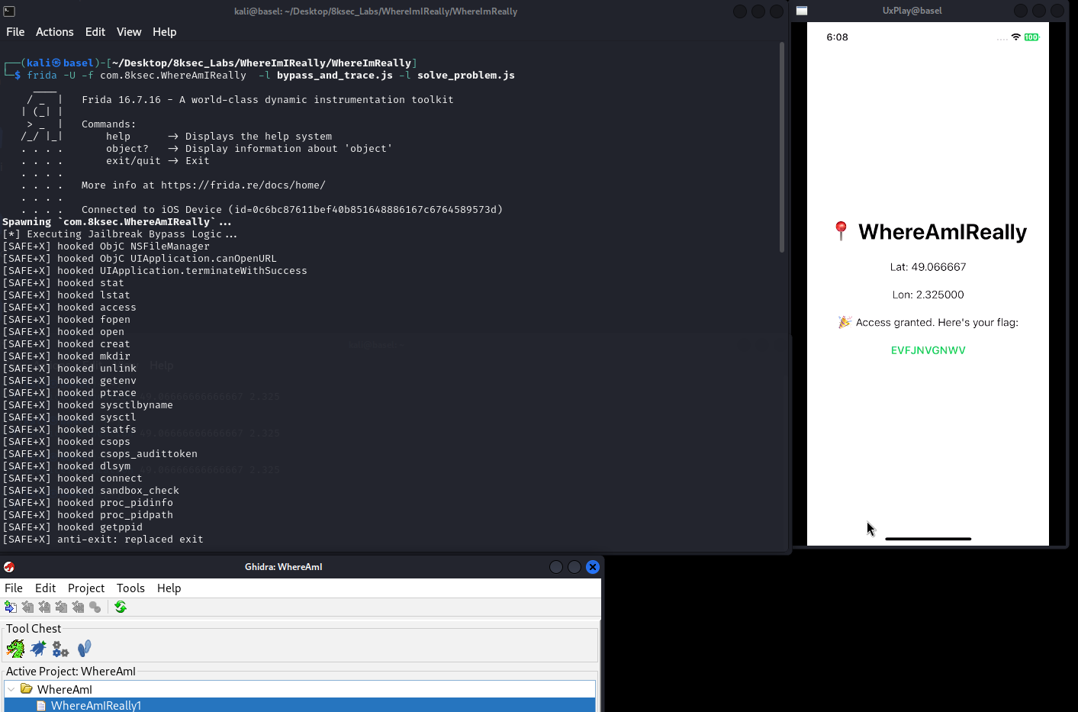Close the Ghidra window with the blue X

(593, 567)
